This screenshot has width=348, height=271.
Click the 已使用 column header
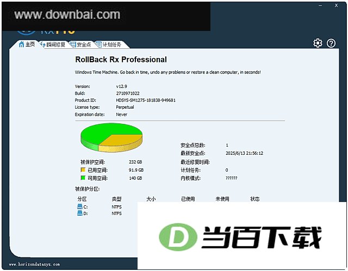(x=188, y=199)
